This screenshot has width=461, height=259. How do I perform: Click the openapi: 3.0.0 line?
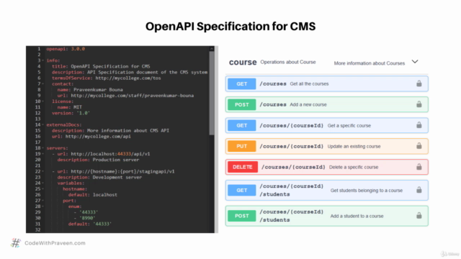point(66,49)
